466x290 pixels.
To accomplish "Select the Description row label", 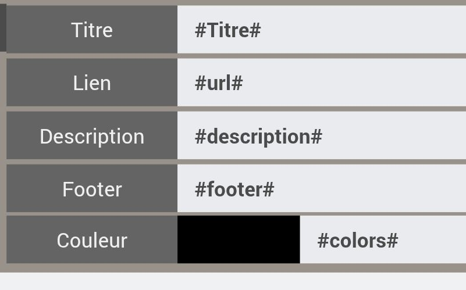I will click(92, 137).
